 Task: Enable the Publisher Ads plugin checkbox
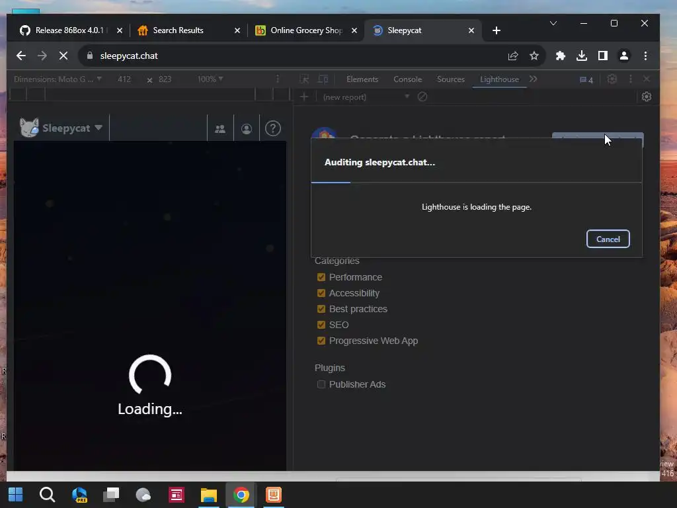click(x=321, y=384)
